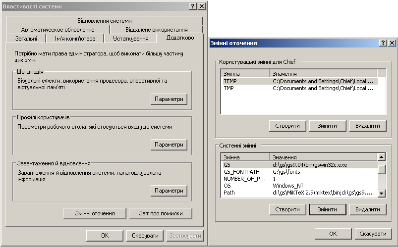Click help icon in Властивості системи title bar
The image size is (398, 247).
coord(192,6)
